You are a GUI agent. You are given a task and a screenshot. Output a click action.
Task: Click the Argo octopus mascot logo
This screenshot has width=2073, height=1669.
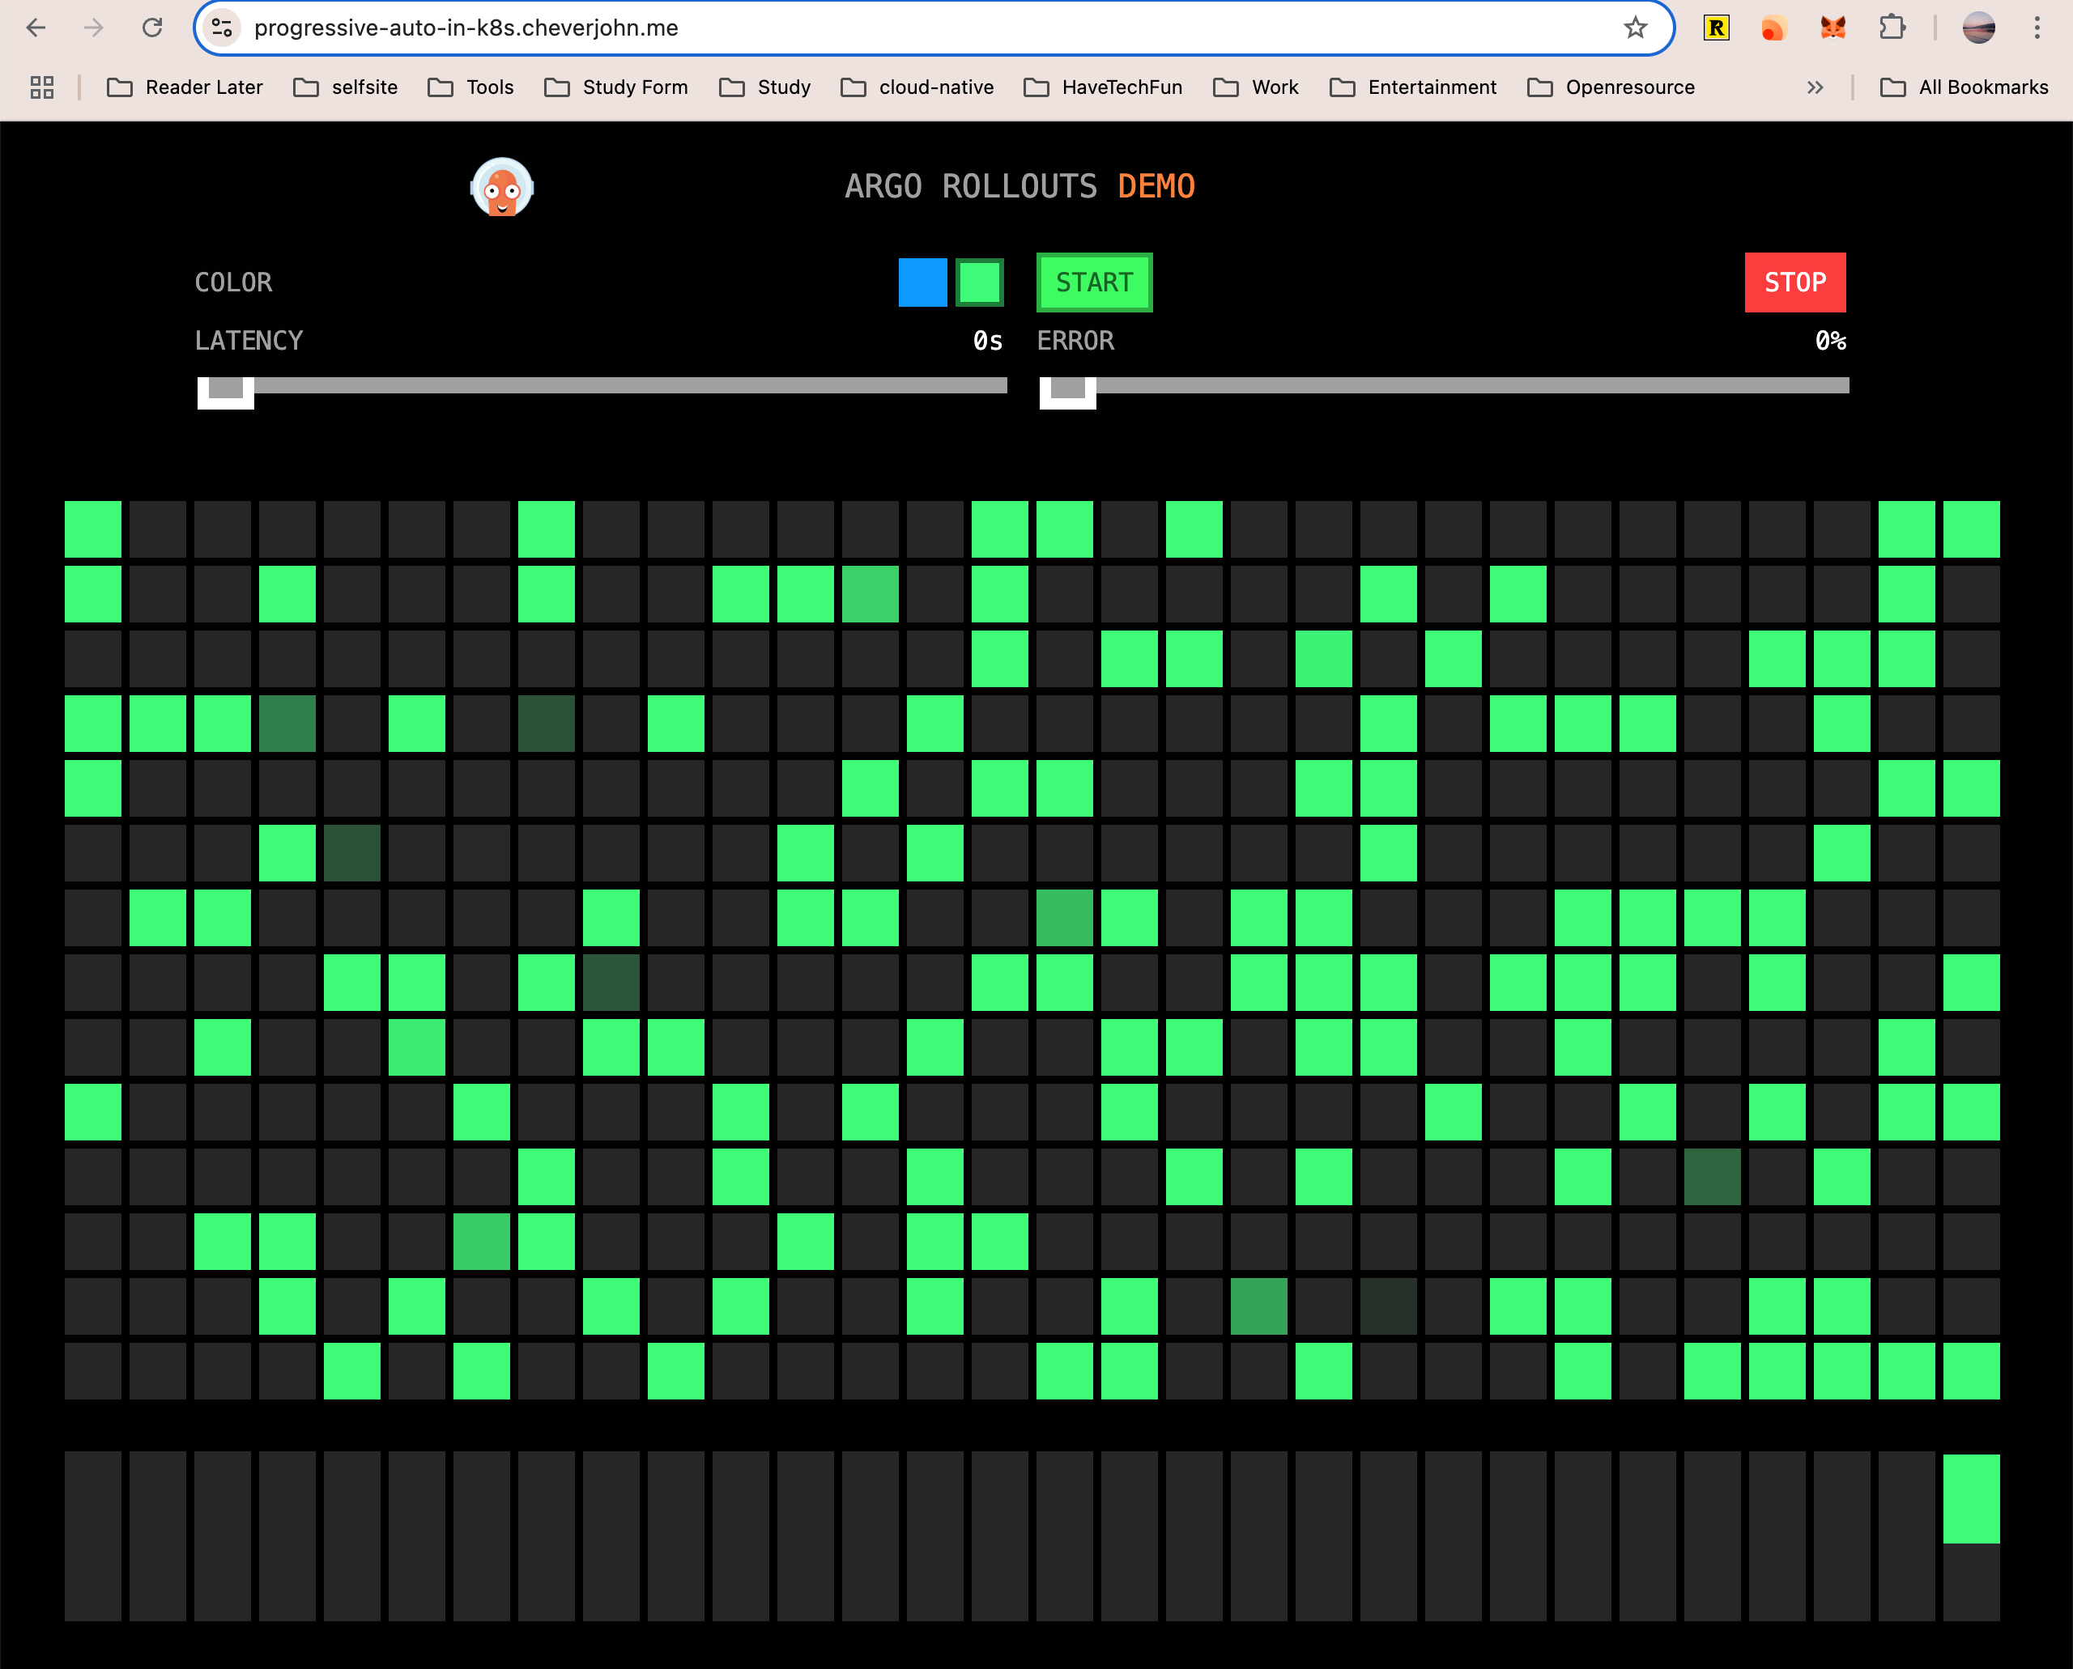[x=501, y=186]
